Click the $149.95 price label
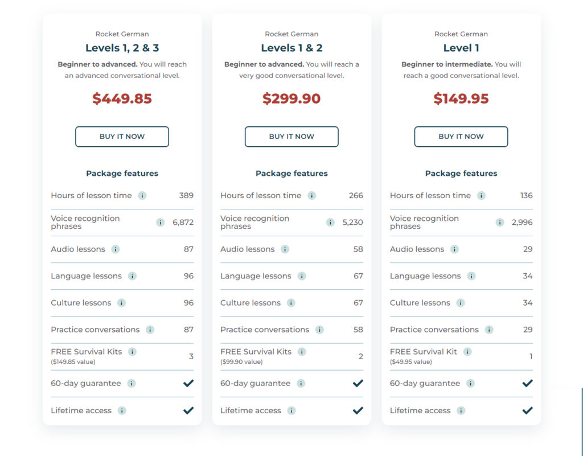 [461, 98]
